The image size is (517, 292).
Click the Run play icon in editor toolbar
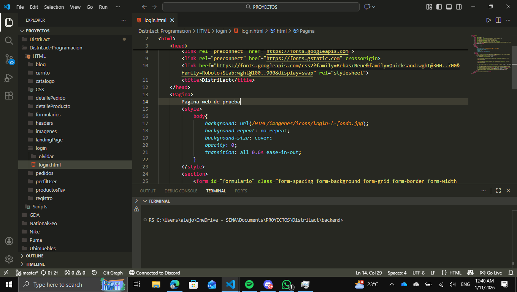click(488, 20)
